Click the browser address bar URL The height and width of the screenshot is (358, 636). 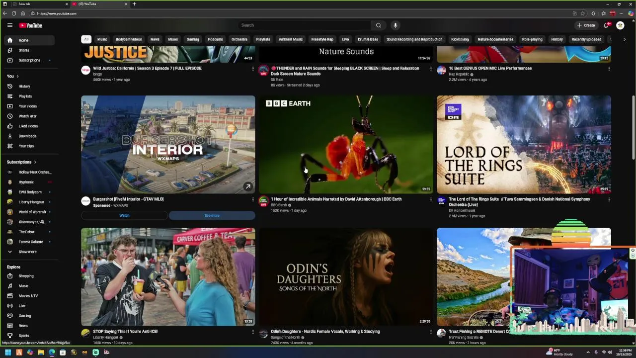(x=56, y=13)
